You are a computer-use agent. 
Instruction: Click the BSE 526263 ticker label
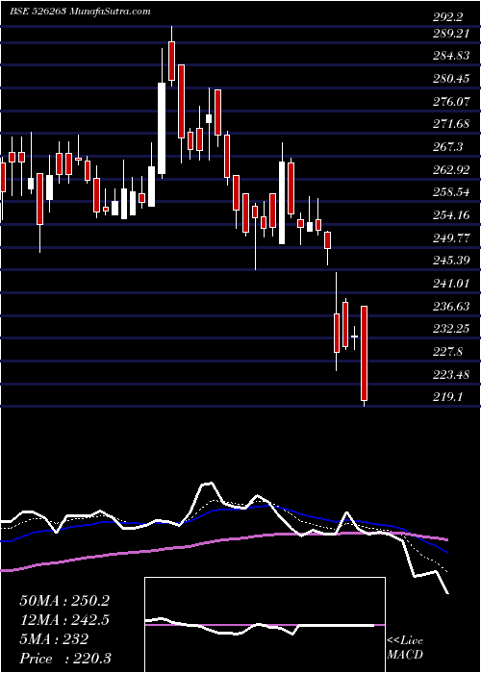point(38,12)
